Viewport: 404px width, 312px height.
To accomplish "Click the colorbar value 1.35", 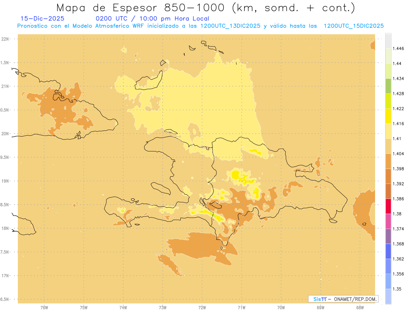I will pyautogui.click(x=397, y=289).
